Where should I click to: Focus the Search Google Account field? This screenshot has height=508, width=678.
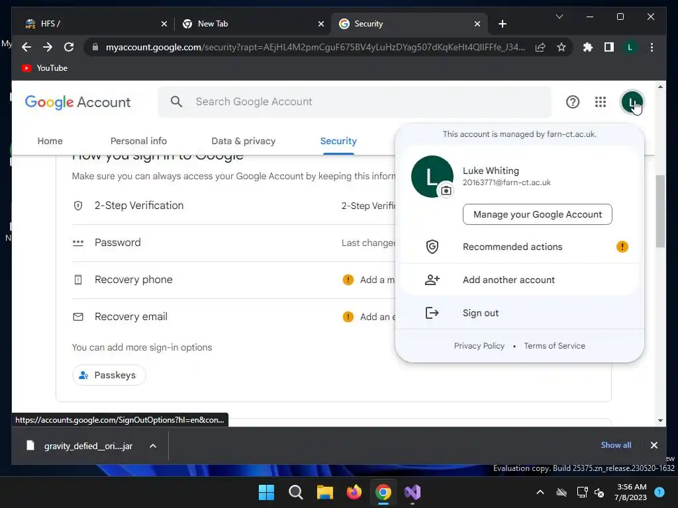[355, 101]
